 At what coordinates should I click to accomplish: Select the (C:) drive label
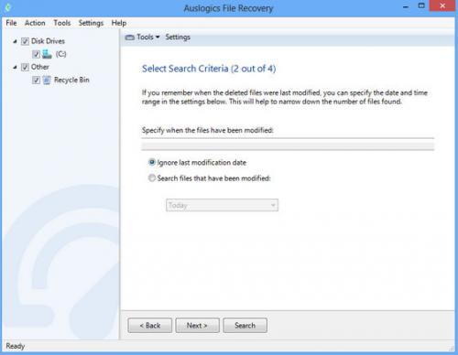60,54
